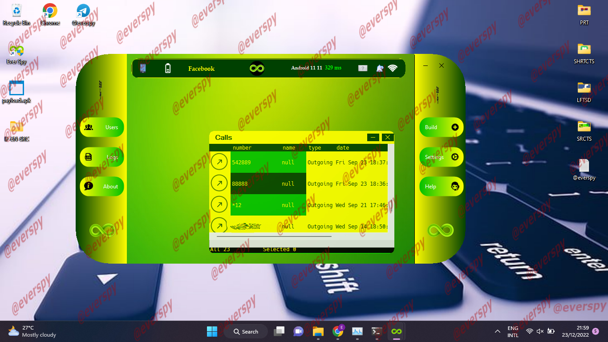Image resolution: width=608 pixels, height=342 pixels.
Task: Expand the system tray hidden icons chevron
Action: (497, 331)
